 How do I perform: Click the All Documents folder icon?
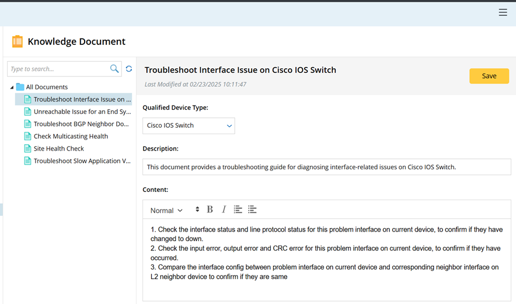pyautogui.click(x=20, y=87)
